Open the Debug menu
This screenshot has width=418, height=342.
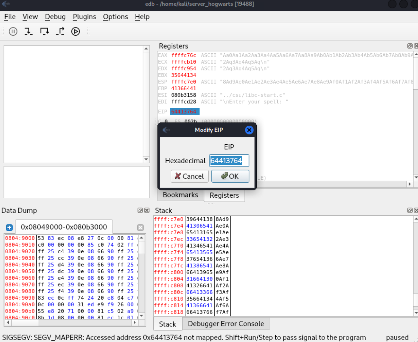click(55, 17)
